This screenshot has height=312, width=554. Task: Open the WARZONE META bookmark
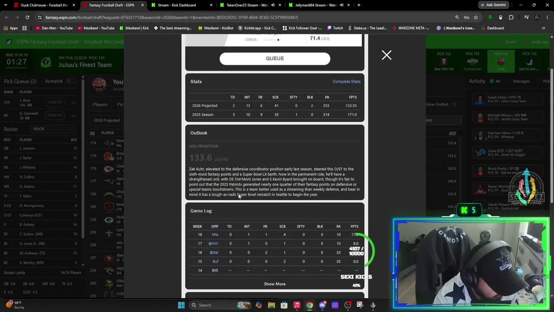(411, 28)
